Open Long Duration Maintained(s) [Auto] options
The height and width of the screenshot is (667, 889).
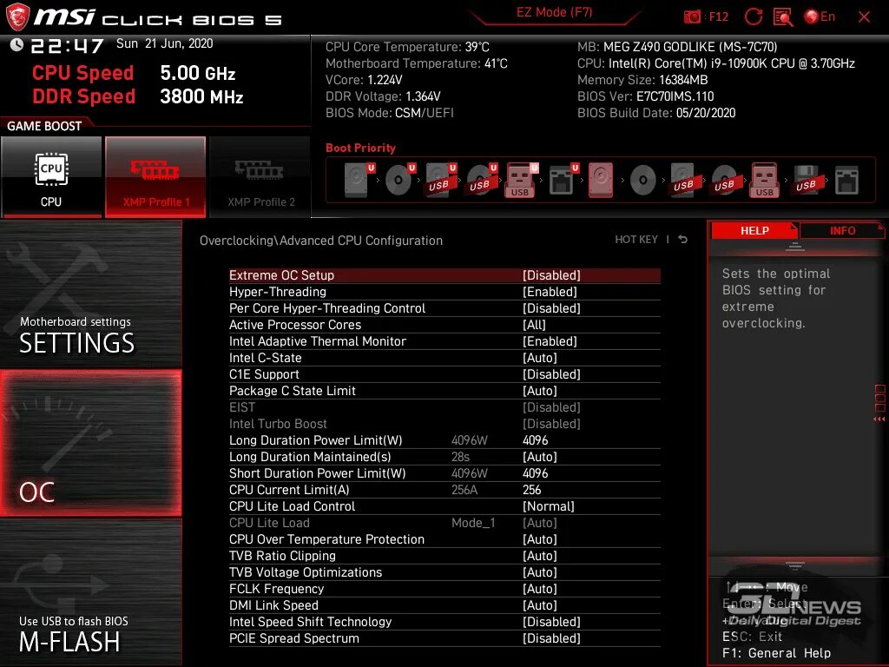coord(540,457)
